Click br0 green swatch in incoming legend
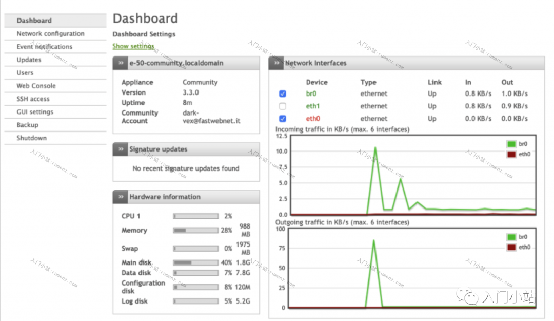This screenshot has height=321, width=554. [511, 144]
